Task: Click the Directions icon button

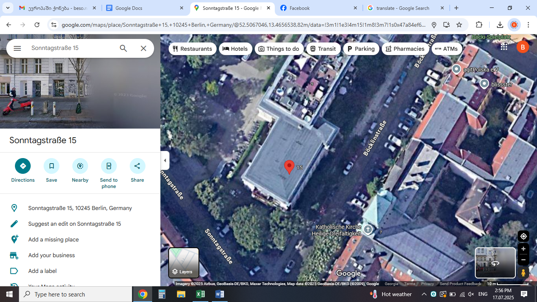Action: coord(23,166)
